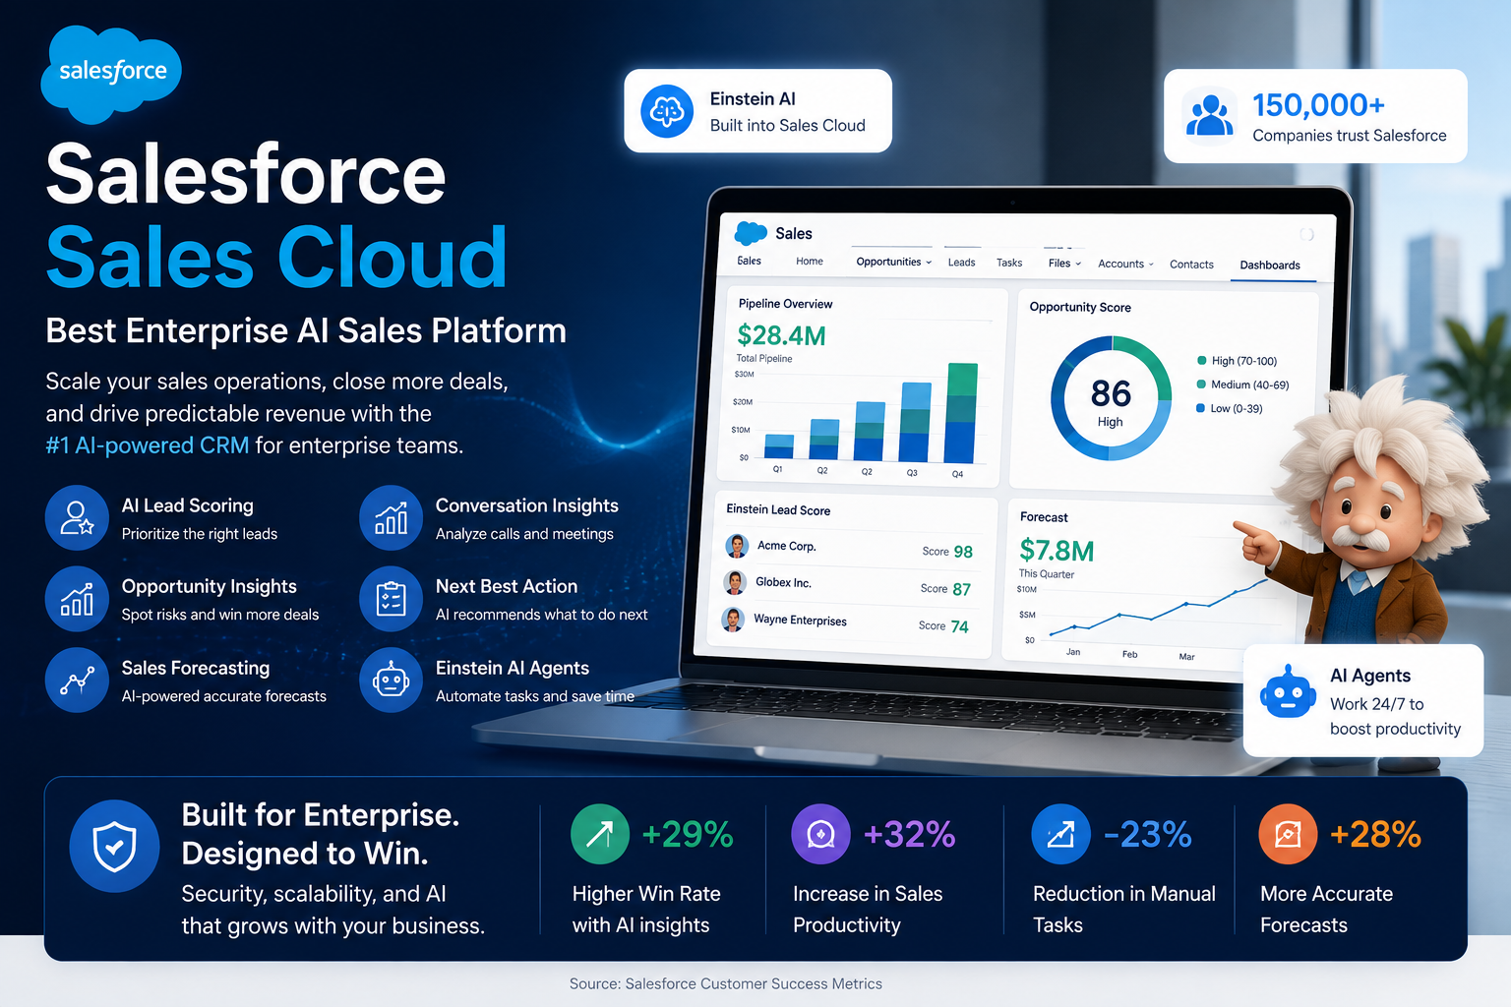The image size is (1511, 1007).
Task: Click the Best Enterprise AI Sales Platform heading
Action: point(306,331)
